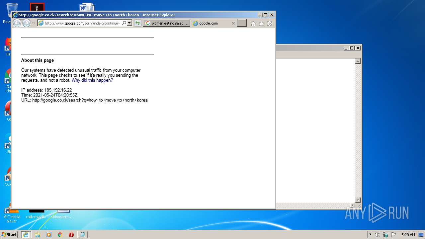Select the Word document desktop icon
425x239 pixels.
tap(87, 7)
